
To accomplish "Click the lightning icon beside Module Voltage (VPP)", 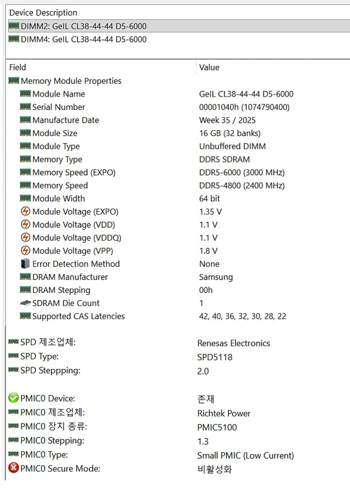I will coord(25,251).
